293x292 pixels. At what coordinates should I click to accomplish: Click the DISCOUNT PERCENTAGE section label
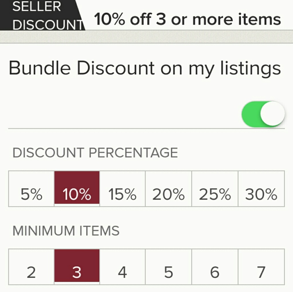coord(95,152)
